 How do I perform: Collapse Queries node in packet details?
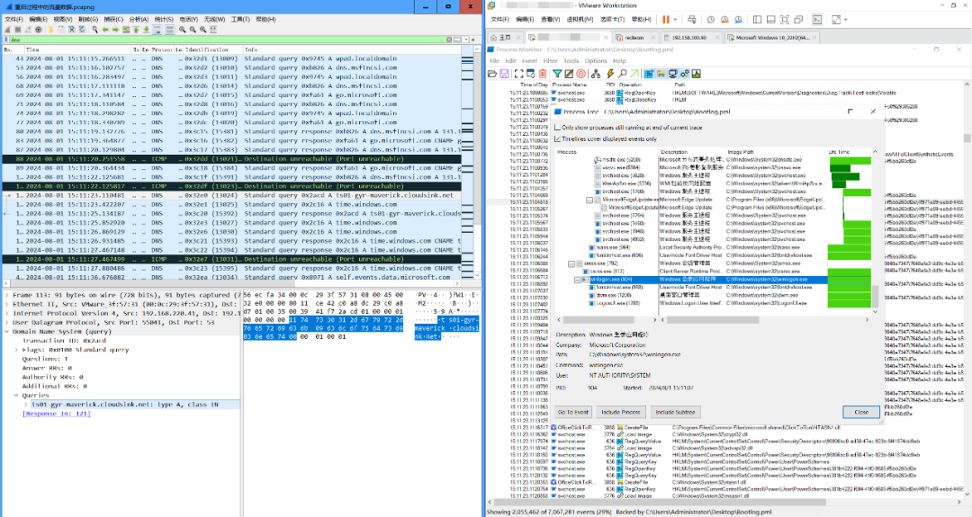click(x=17, y=395)
